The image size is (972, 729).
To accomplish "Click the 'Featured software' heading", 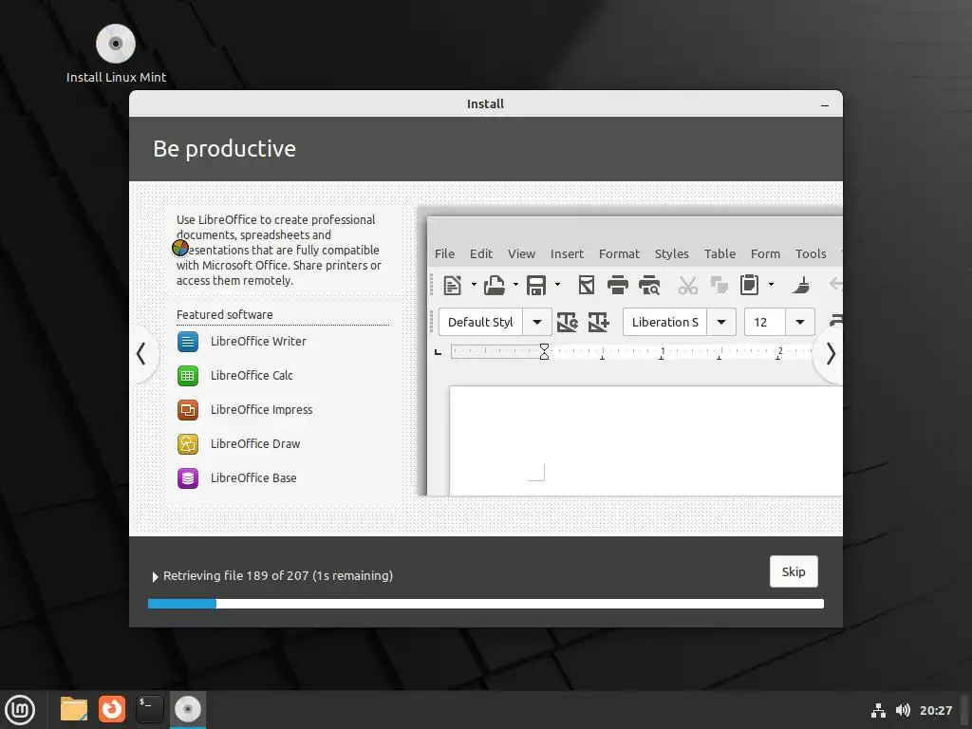I will [x=224, y=315].
